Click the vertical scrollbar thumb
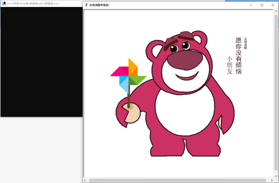 point(276,93)
